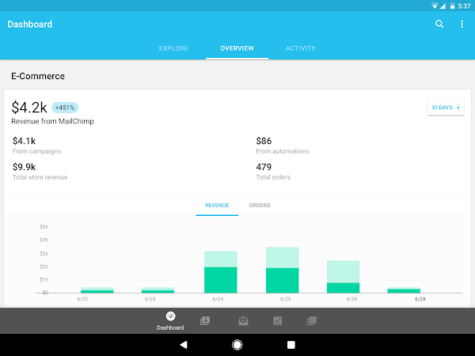
Task: Open the Reports chart icon in bottom bar
Action: pyautogui.click(x=278, y=320)
